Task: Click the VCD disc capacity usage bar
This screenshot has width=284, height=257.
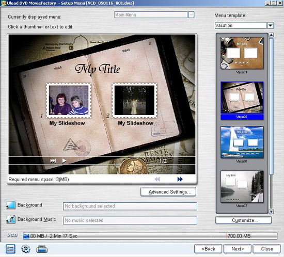Action: (150, 236)
